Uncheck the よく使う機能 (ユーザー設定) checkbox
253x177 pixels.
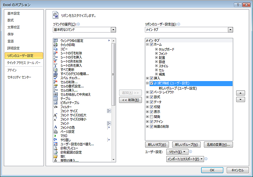click(x=151, y=83)
